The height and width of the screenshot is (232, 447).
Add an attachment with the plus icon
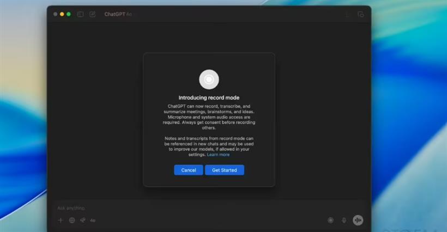tap(61, 220)
